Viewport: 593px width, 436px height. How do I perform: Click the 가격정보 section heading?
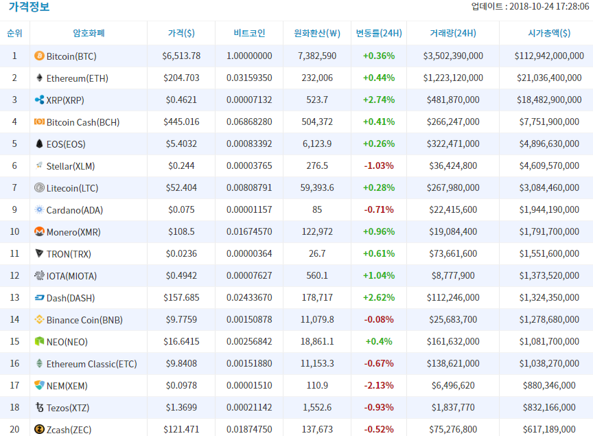tap(29, 7)
